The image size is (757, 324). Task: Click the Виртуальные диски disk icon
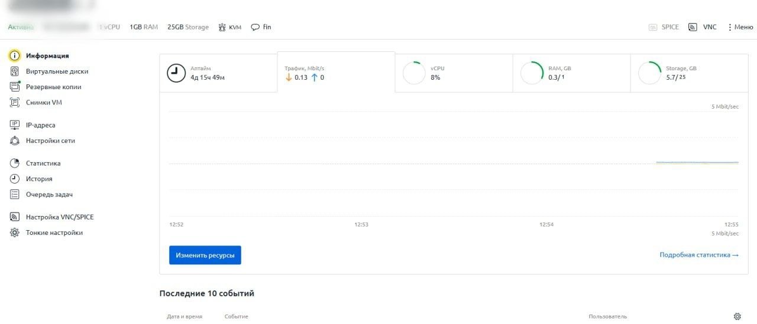[15, 71]
